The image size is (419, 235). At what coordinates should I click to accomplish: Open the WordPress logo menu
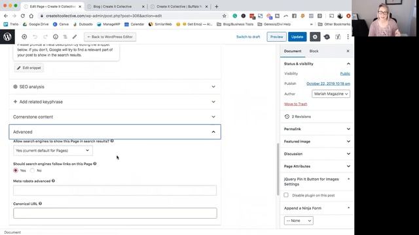pyautogui.click(x=7, y=37)
